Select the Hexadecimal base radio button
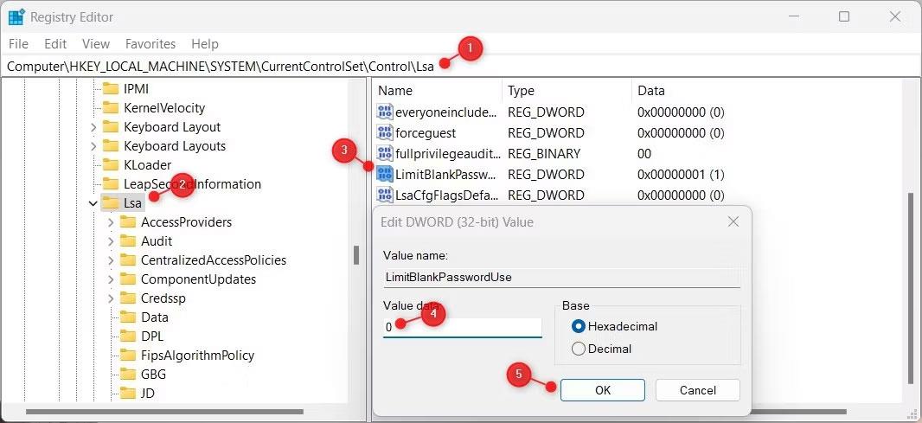The width and height of the screenshot is (922, 423). pyautogui.click(x=579, y=326)
